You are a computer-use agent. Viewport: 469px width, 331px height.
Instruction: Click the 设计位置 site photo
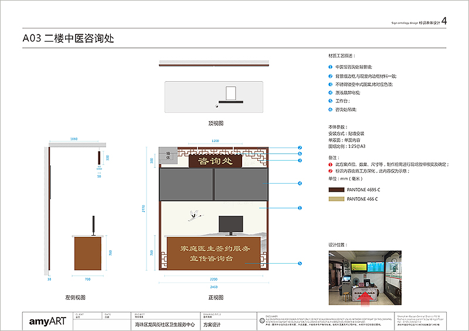[365, 278]
